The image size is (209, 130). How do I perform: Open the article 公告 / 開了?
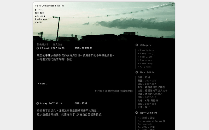tap(144, 107)
